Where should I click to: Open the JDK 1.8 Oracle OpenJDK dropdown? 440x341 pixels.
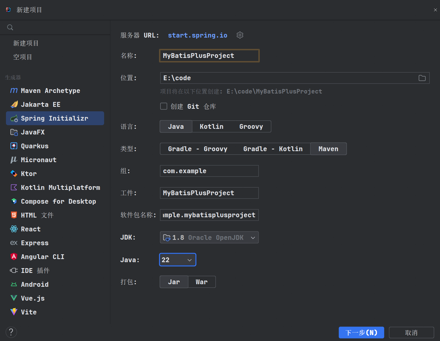point(209,238)
